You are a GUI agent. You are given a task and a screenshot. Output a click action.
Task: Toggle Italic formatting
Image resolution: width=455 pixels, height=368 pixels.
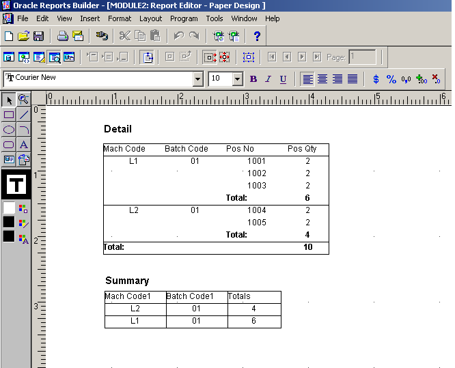click(268, 79)
